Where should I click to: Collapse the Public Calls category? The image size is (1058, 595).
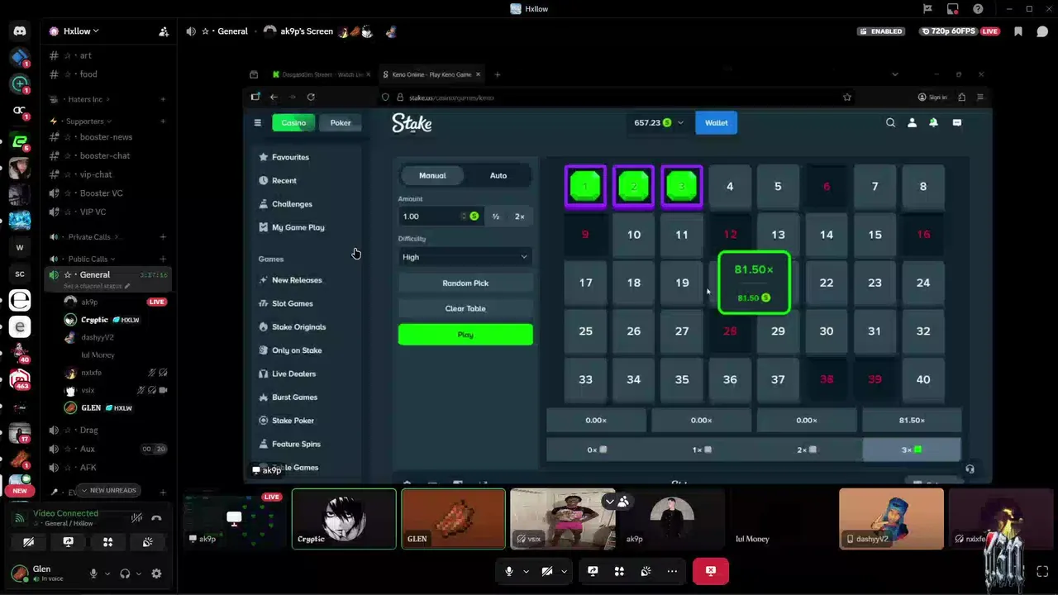click(x=88, y=259)
